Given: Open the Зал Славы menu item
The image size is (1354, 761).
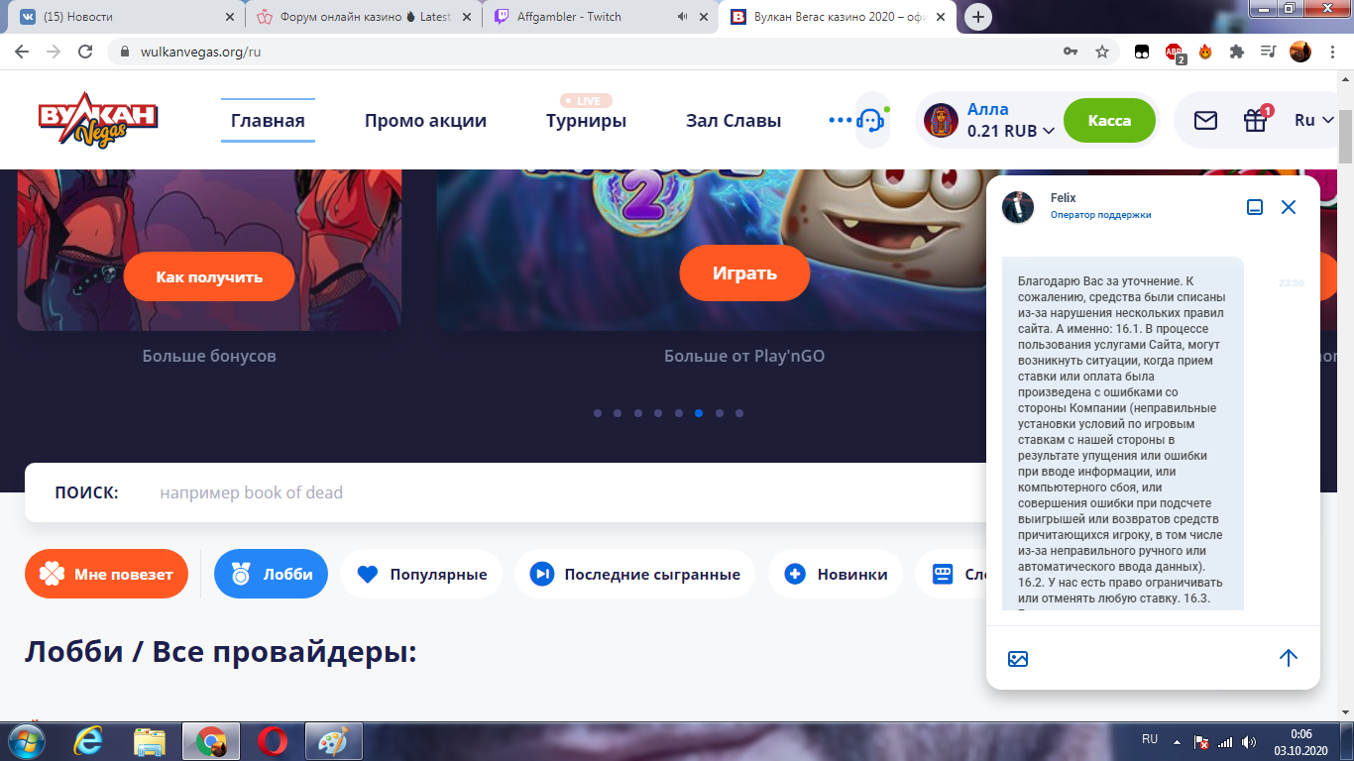Looking at the screenshot, I should (x=733, y=121).
